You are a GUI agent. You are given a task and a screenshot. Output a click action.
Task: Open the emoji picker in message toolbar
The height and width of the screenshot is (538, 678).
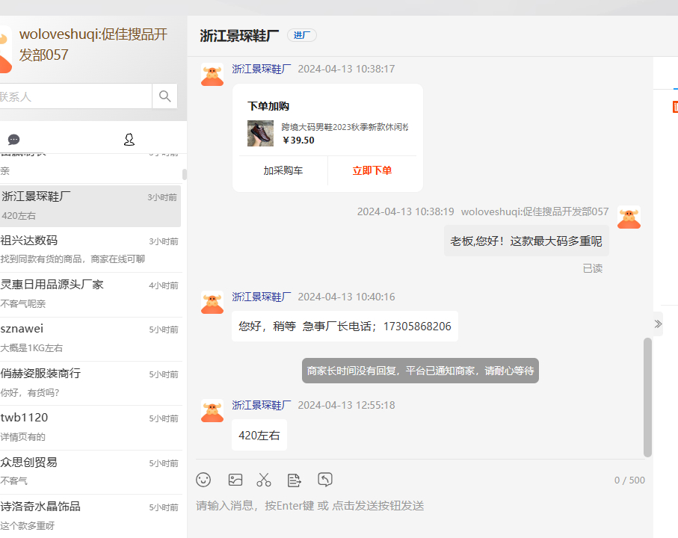203,480
